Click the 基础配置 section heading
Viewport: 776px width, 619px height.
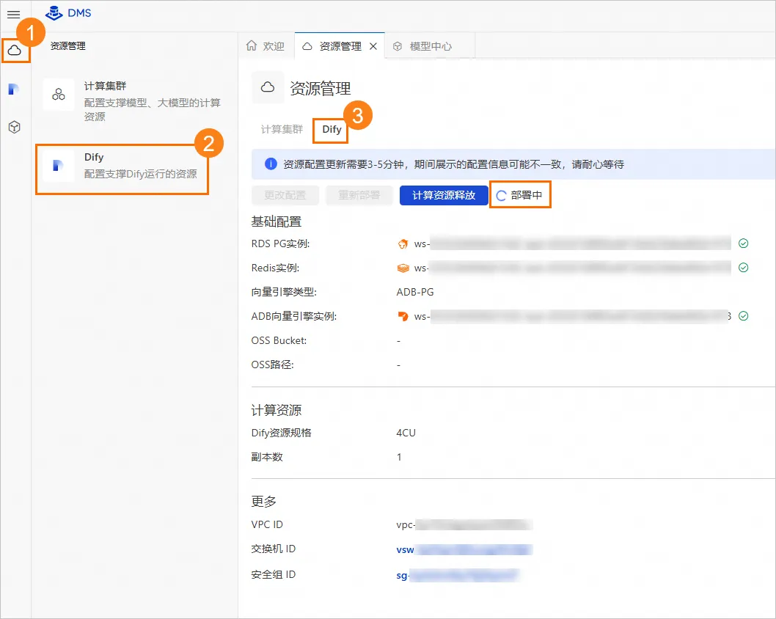277,221
